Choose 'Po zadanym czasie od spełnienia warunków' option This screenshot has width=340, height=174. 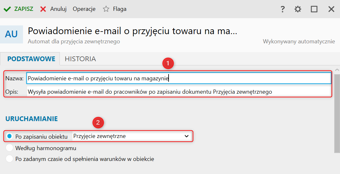[10, 159]
